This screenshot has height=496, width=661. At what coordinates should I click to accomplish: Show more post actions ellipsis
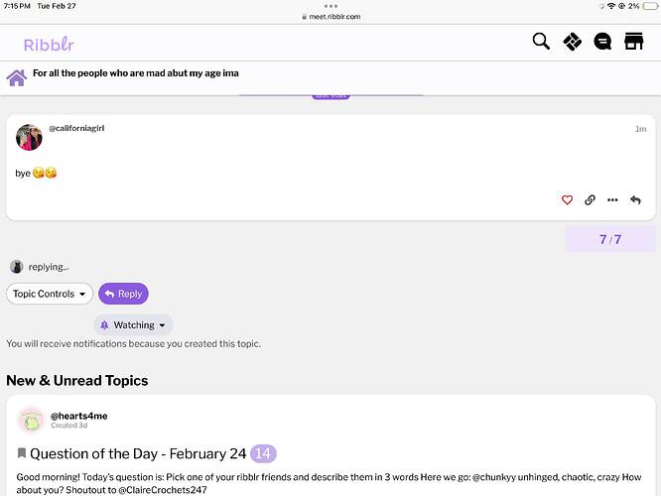pos(612,200)
